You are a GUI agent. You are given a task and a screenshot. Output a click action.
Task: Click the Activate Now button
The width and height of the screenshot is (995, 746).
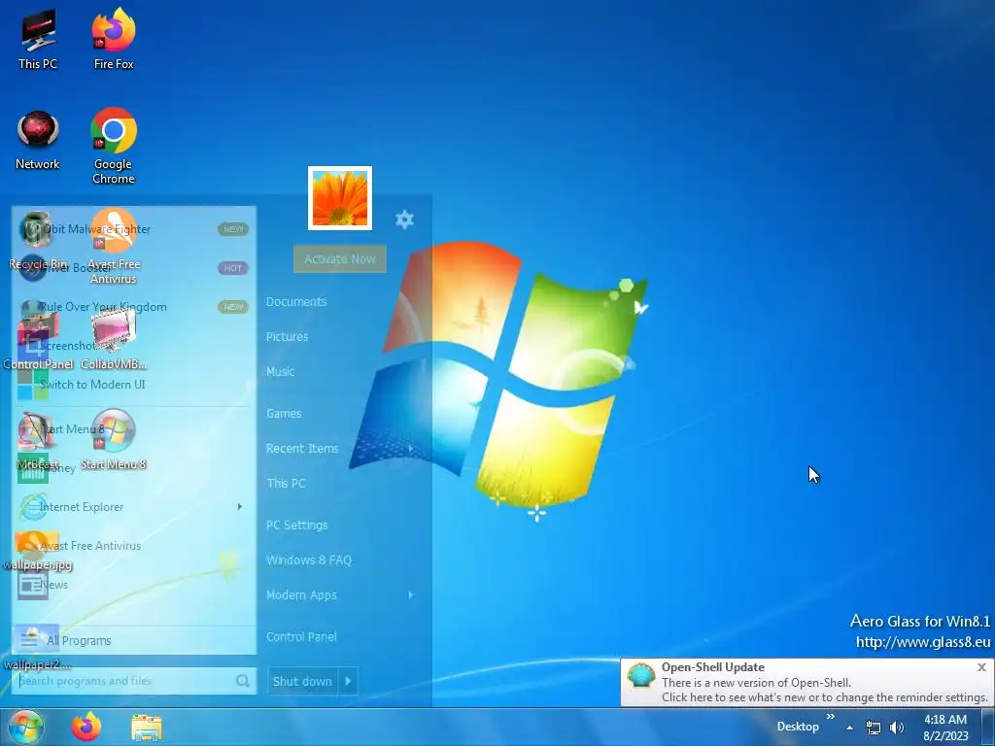[340, 258]
